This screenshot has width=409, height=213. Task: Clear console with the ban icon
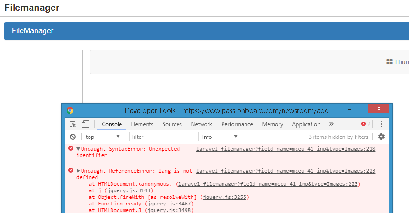click(73, 137)
